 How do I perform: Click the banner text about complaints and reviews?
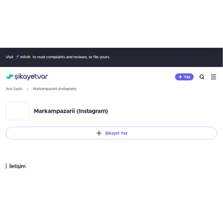tap(71, 57)
